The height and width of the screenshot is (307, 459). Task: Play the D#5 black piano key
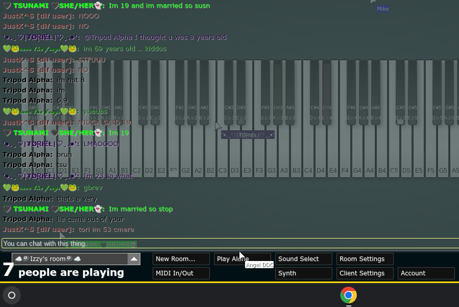point(413,92)
